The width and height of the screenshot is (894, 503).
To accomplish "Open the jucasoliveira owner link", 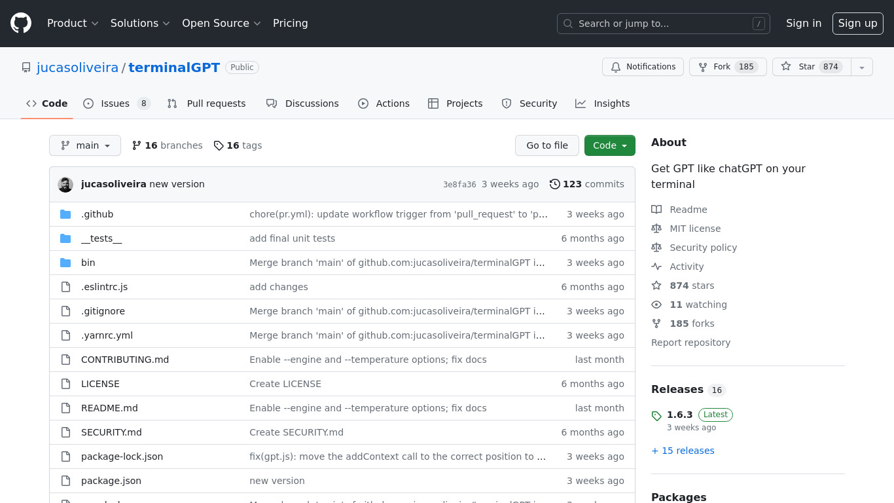I will [77, 67].
